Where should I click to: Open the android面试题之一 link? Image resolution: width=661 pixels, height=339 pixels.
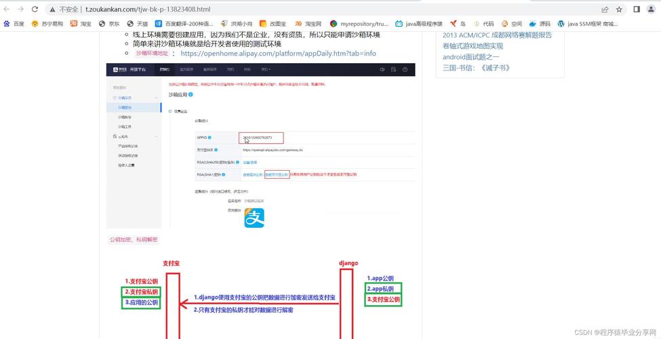pos(470,57)
